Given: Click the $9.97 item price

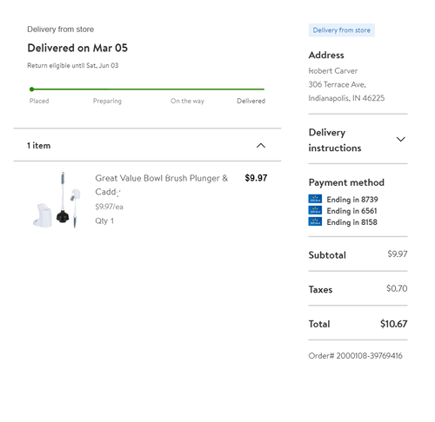Looking at the screenshot, I should point(256,178).
